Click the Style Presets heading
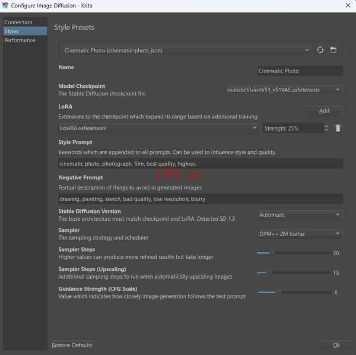Image resolution: width=356 pixels, height=355 pixels. click(x=74, y=28)
